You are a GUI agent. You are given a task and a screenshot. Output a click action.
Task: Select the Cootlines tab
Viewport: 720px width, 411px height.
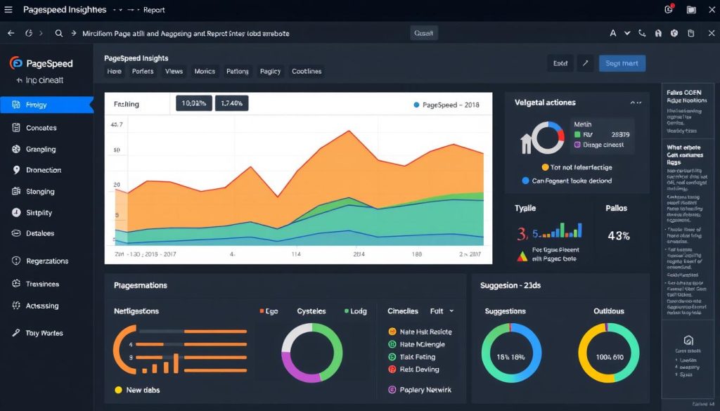pos(307,72)
